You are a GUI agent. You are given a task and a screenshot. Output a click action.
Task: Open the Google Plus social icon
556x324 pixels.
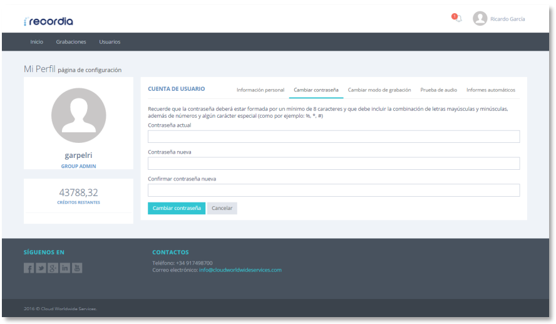[x=53, y=268]
